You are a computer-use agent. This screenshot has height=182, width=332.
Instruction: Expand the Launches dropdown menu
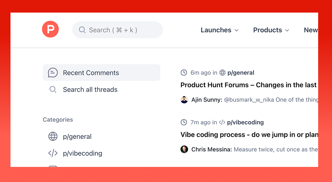(x=220, y=30)
